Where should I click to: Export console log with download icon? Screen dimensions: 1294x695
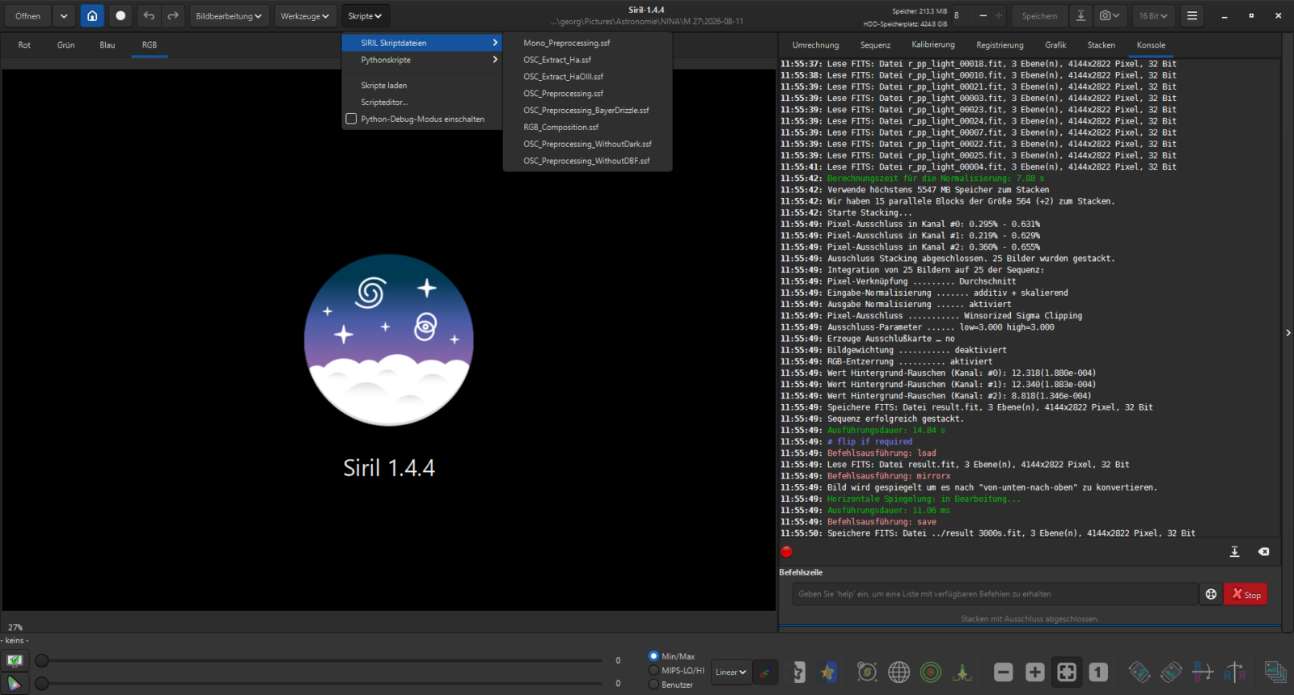click(x=1234, y=552)
